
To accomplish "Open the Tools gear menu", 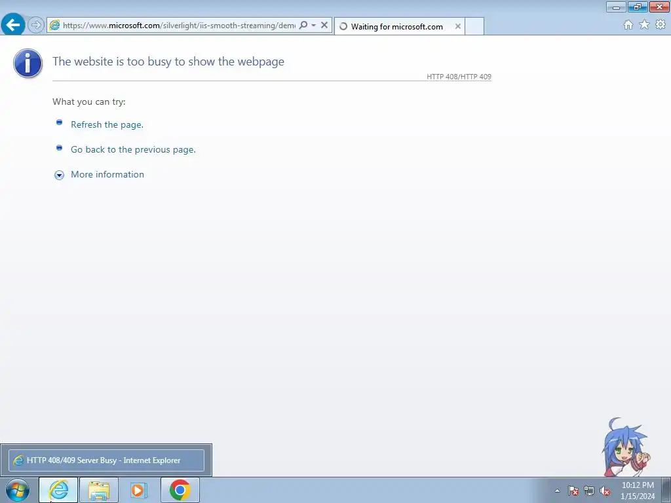I will [x=661, y=25].
